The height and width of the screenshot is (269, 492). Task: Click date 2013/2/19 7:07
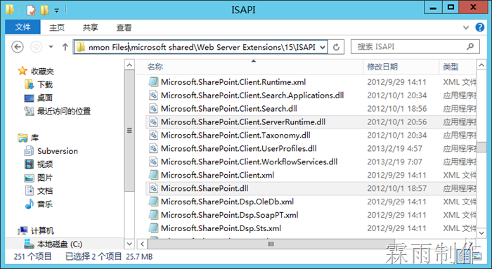point(395,162)
